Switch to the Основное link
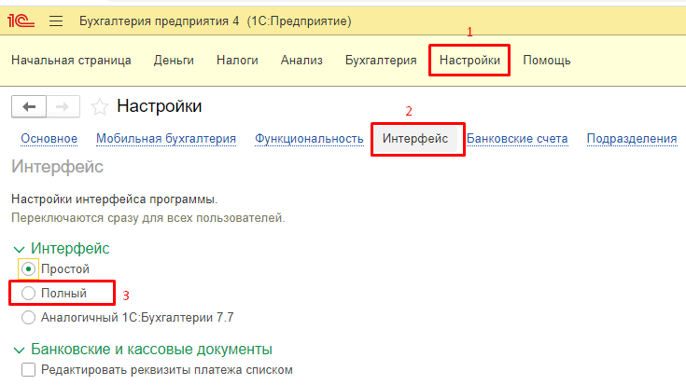 49,139
